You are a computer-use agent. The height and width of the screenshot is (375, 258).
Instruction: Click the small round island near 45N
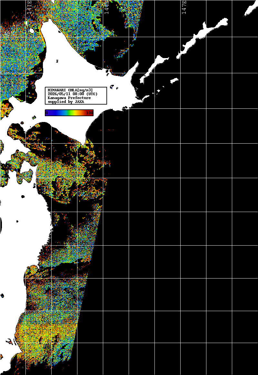tap(32, 31)
